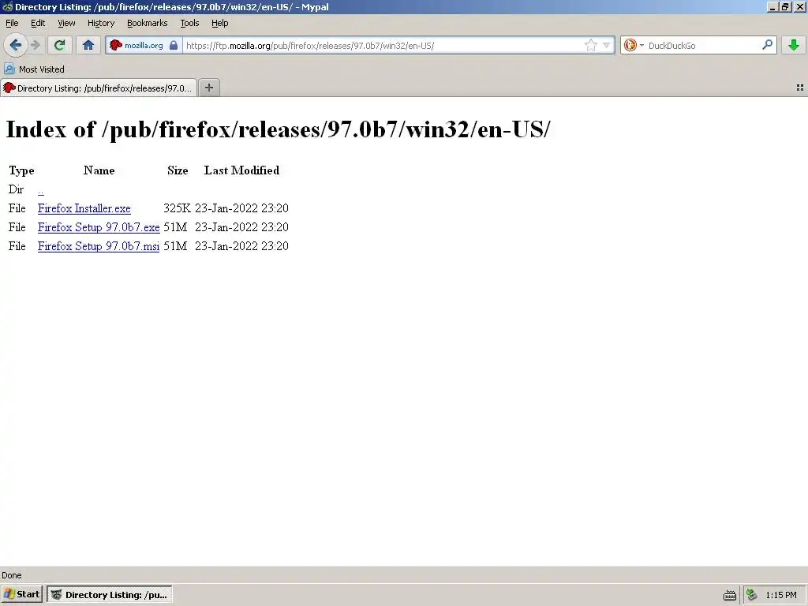Click the Directory Listing taskbar button
The width and height of the screenshot is (808, 606).
pyautogui.click(x=110, y=595)
